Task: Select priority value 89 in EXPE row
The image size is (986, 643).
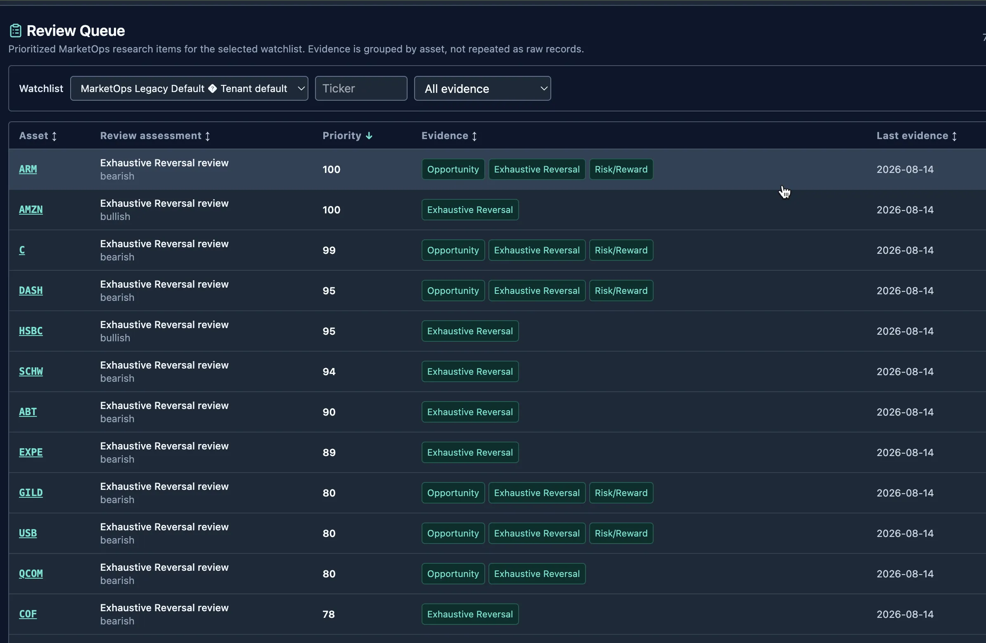Action: pyautogui.click(x=329, y=453)
